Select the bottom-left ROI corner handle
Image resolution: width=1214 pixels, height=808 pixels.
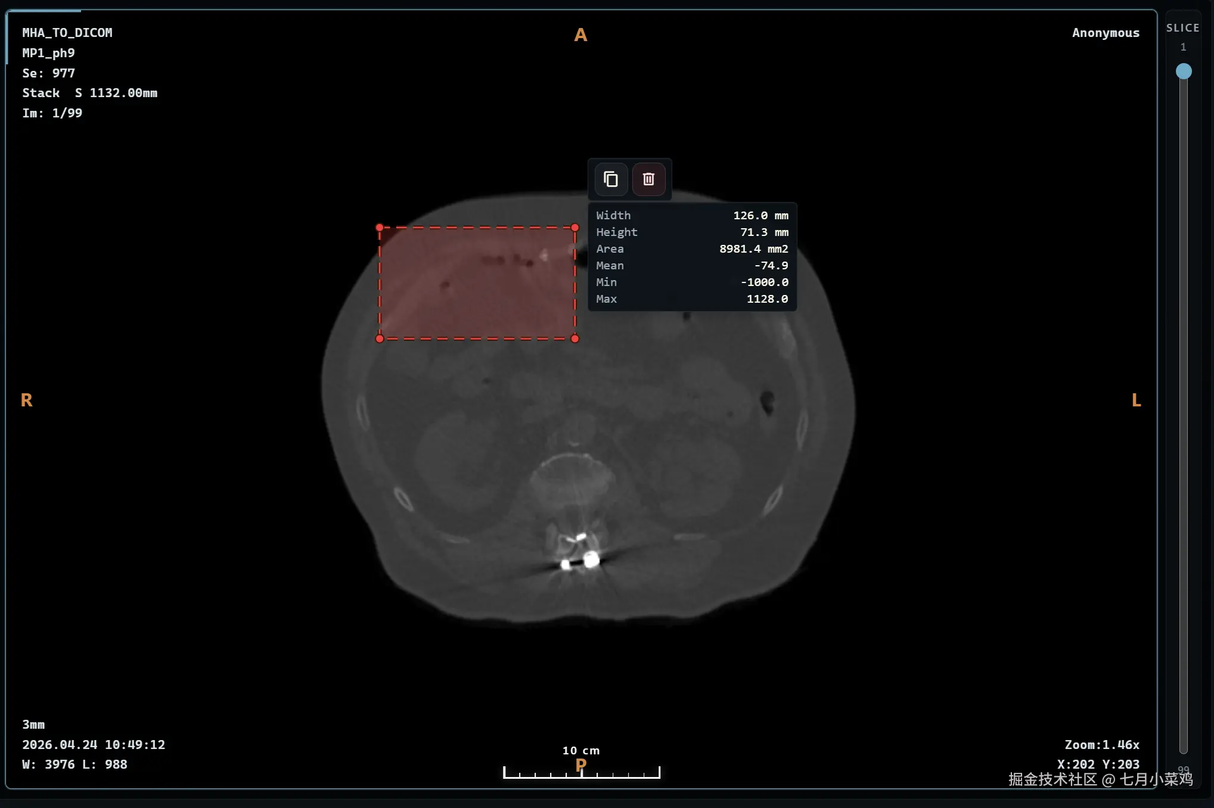[x=380, y=338]
